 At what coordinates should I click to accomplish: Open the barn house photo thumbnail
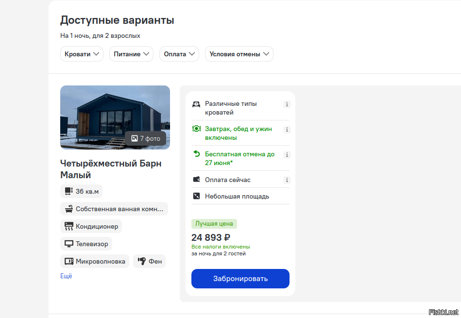(115, 117)
